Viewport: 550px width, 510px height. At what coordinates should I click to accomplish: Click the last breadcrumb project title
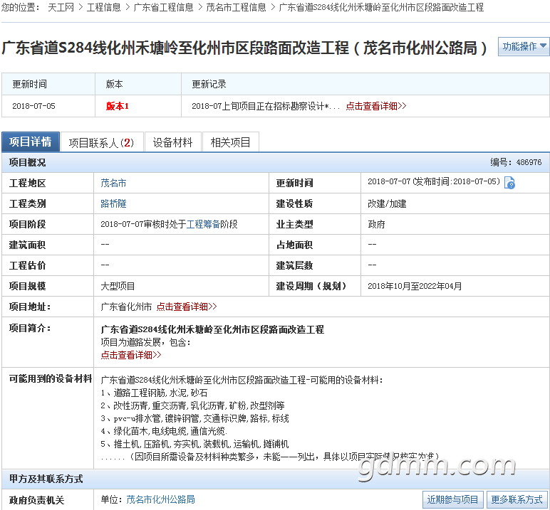[x=381, y=7]
